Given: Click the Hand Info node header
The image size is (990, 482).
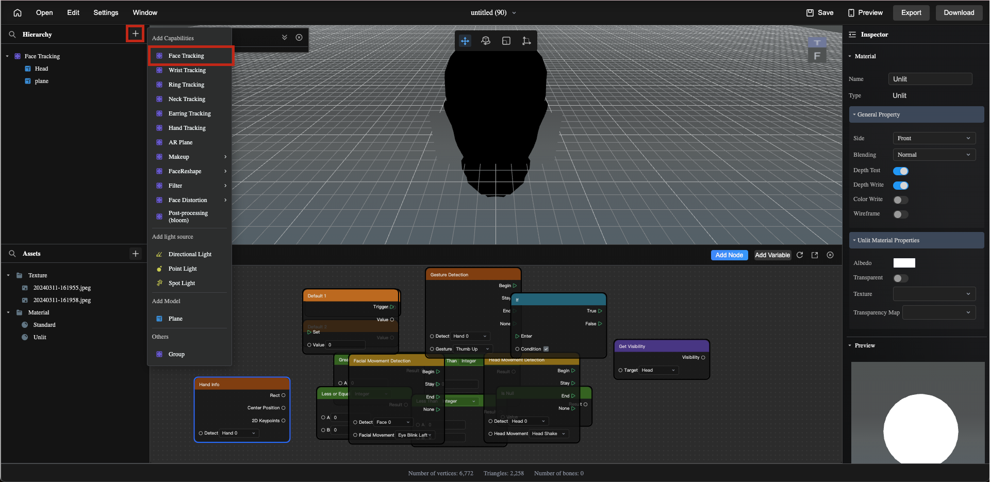Looking at the screenshot, I should [242, 384].
